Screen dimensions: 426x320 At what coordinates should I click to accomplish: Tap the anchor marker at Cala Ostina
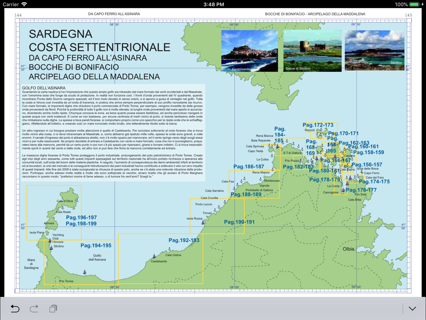(x=169, y=249)
